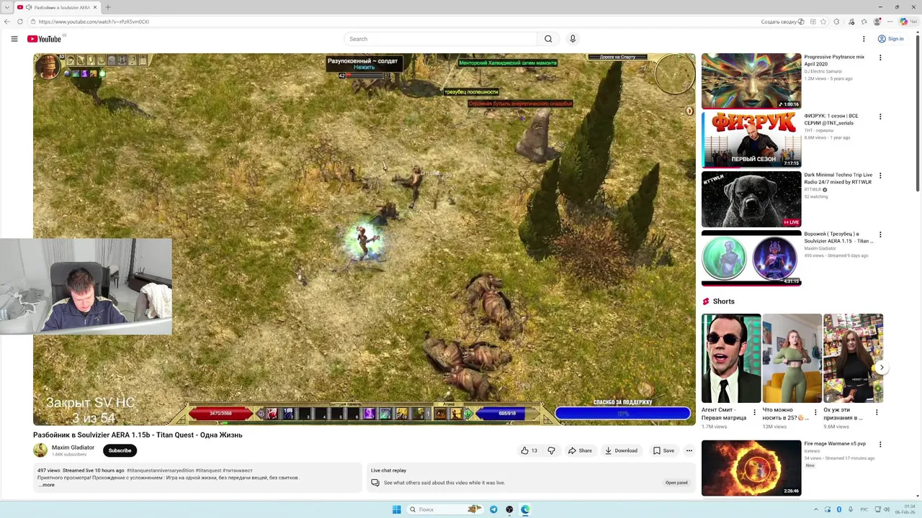The image size is (922, 518).
Task: Open Агент Смит Первая матрица short
Action: click(x=731, y=358)
